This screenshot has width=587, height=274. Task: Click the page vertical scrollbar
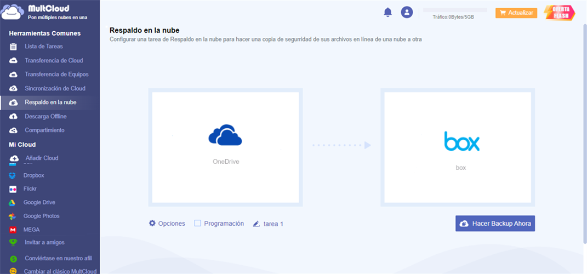(584, 134)
